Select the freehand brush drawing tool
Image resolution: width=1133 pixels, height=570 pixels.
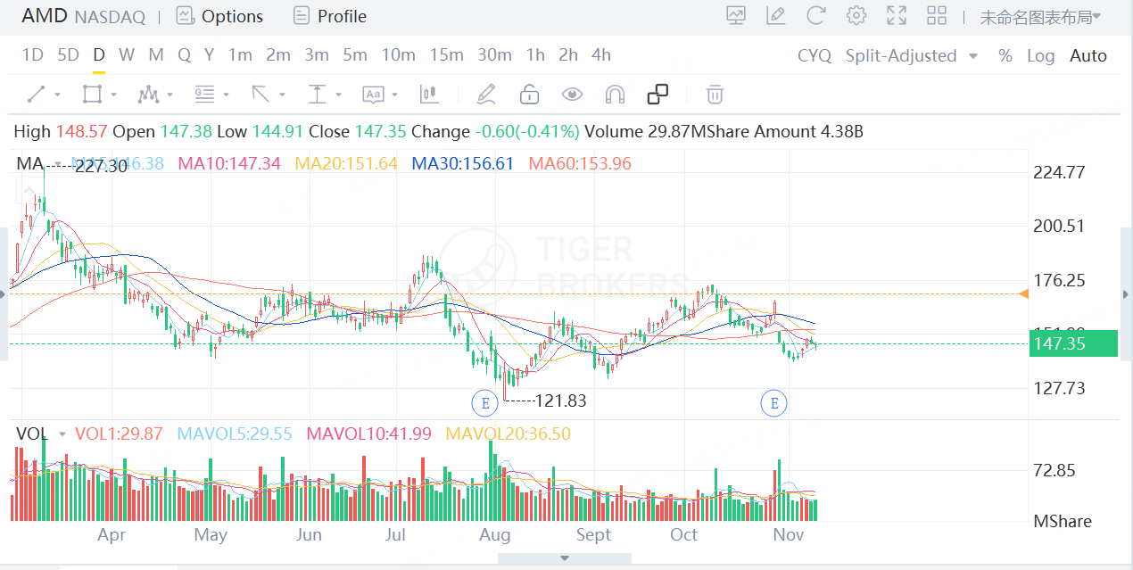point(486,94)
